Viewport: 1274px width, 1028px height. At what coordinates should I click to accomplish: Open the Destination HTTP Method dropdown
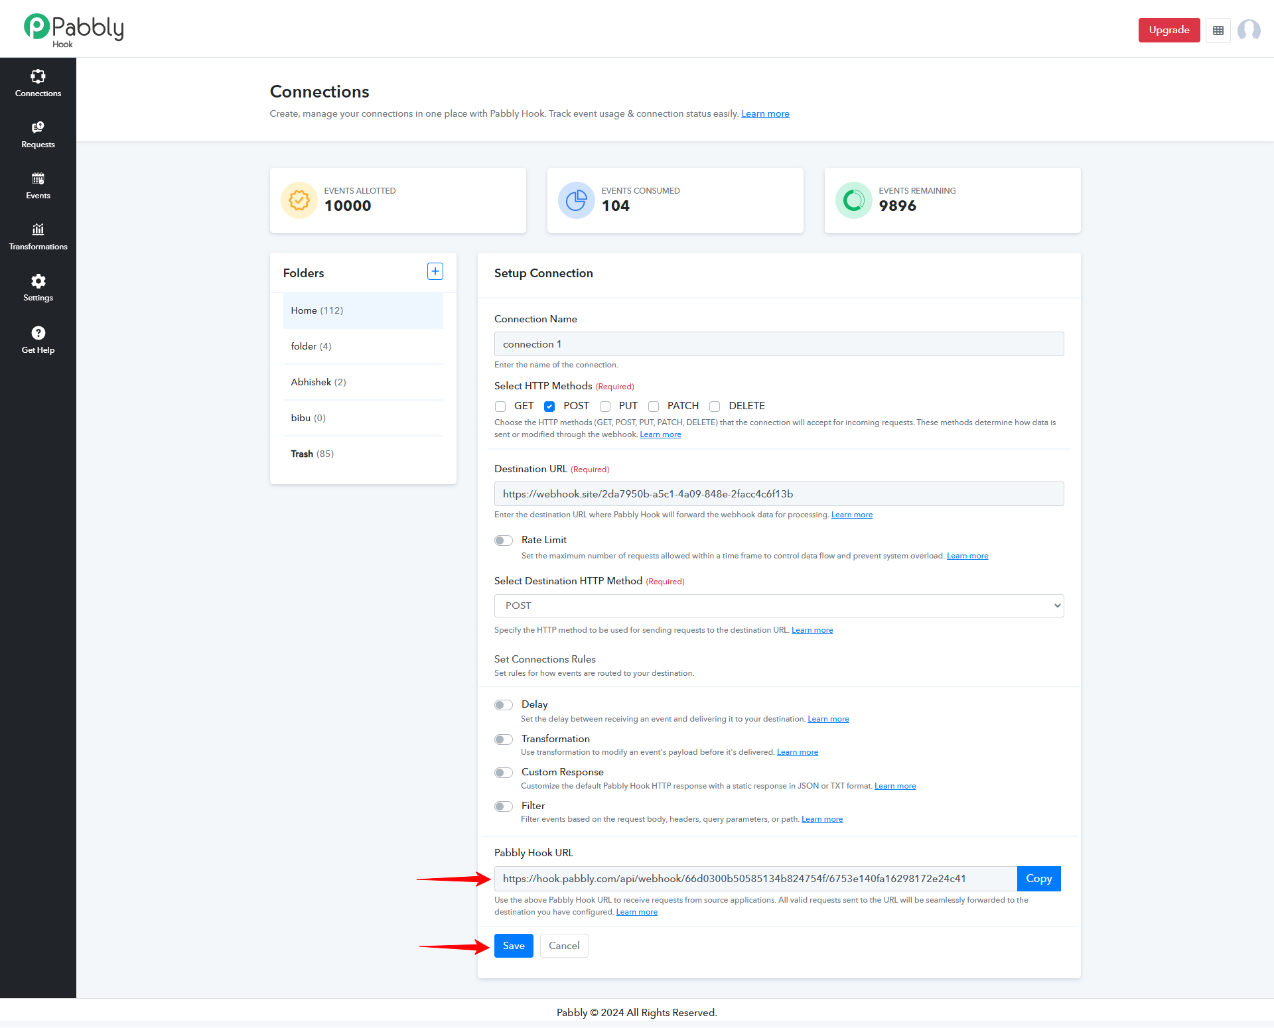click(779, 606)
